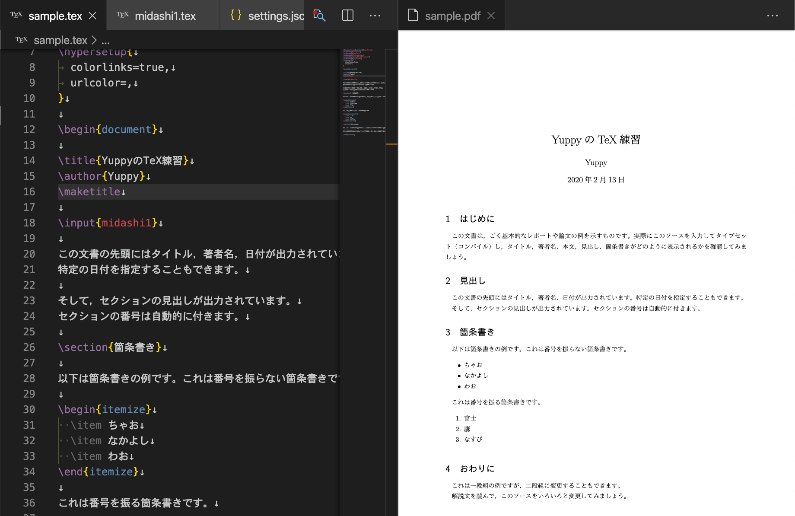Image resolution: width=795 pixels, height=516 pixels.
Task: Open the breadcrumb chevron next to sample.tex
Action: tap(94, 40)
